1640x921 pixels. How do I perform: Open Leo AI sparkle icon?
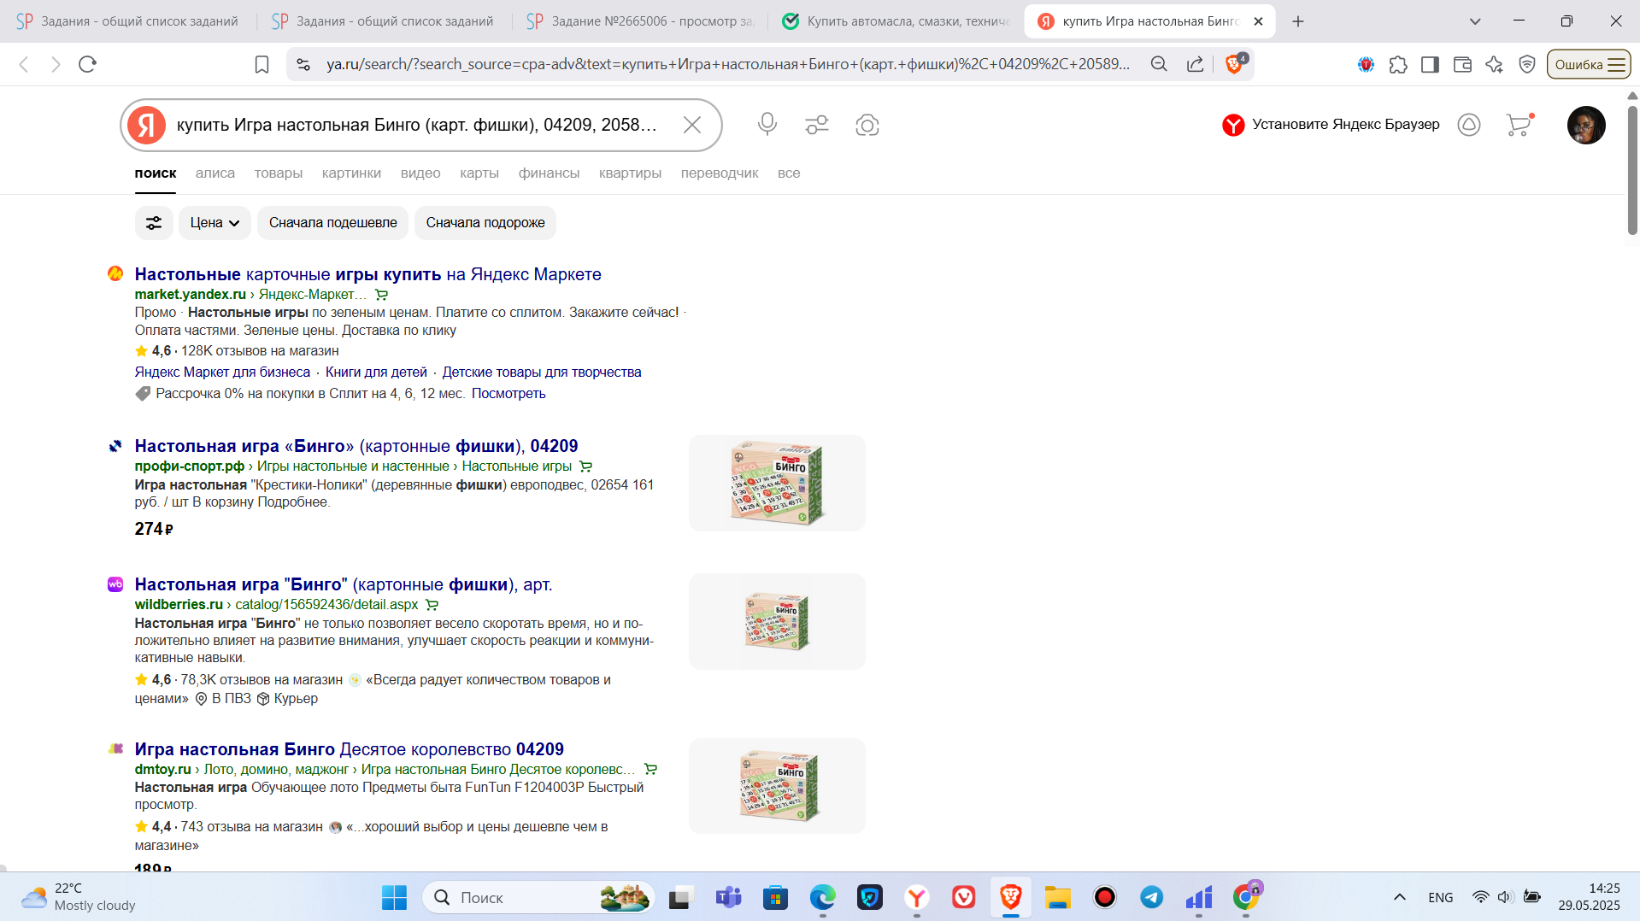coord(1494,64)
